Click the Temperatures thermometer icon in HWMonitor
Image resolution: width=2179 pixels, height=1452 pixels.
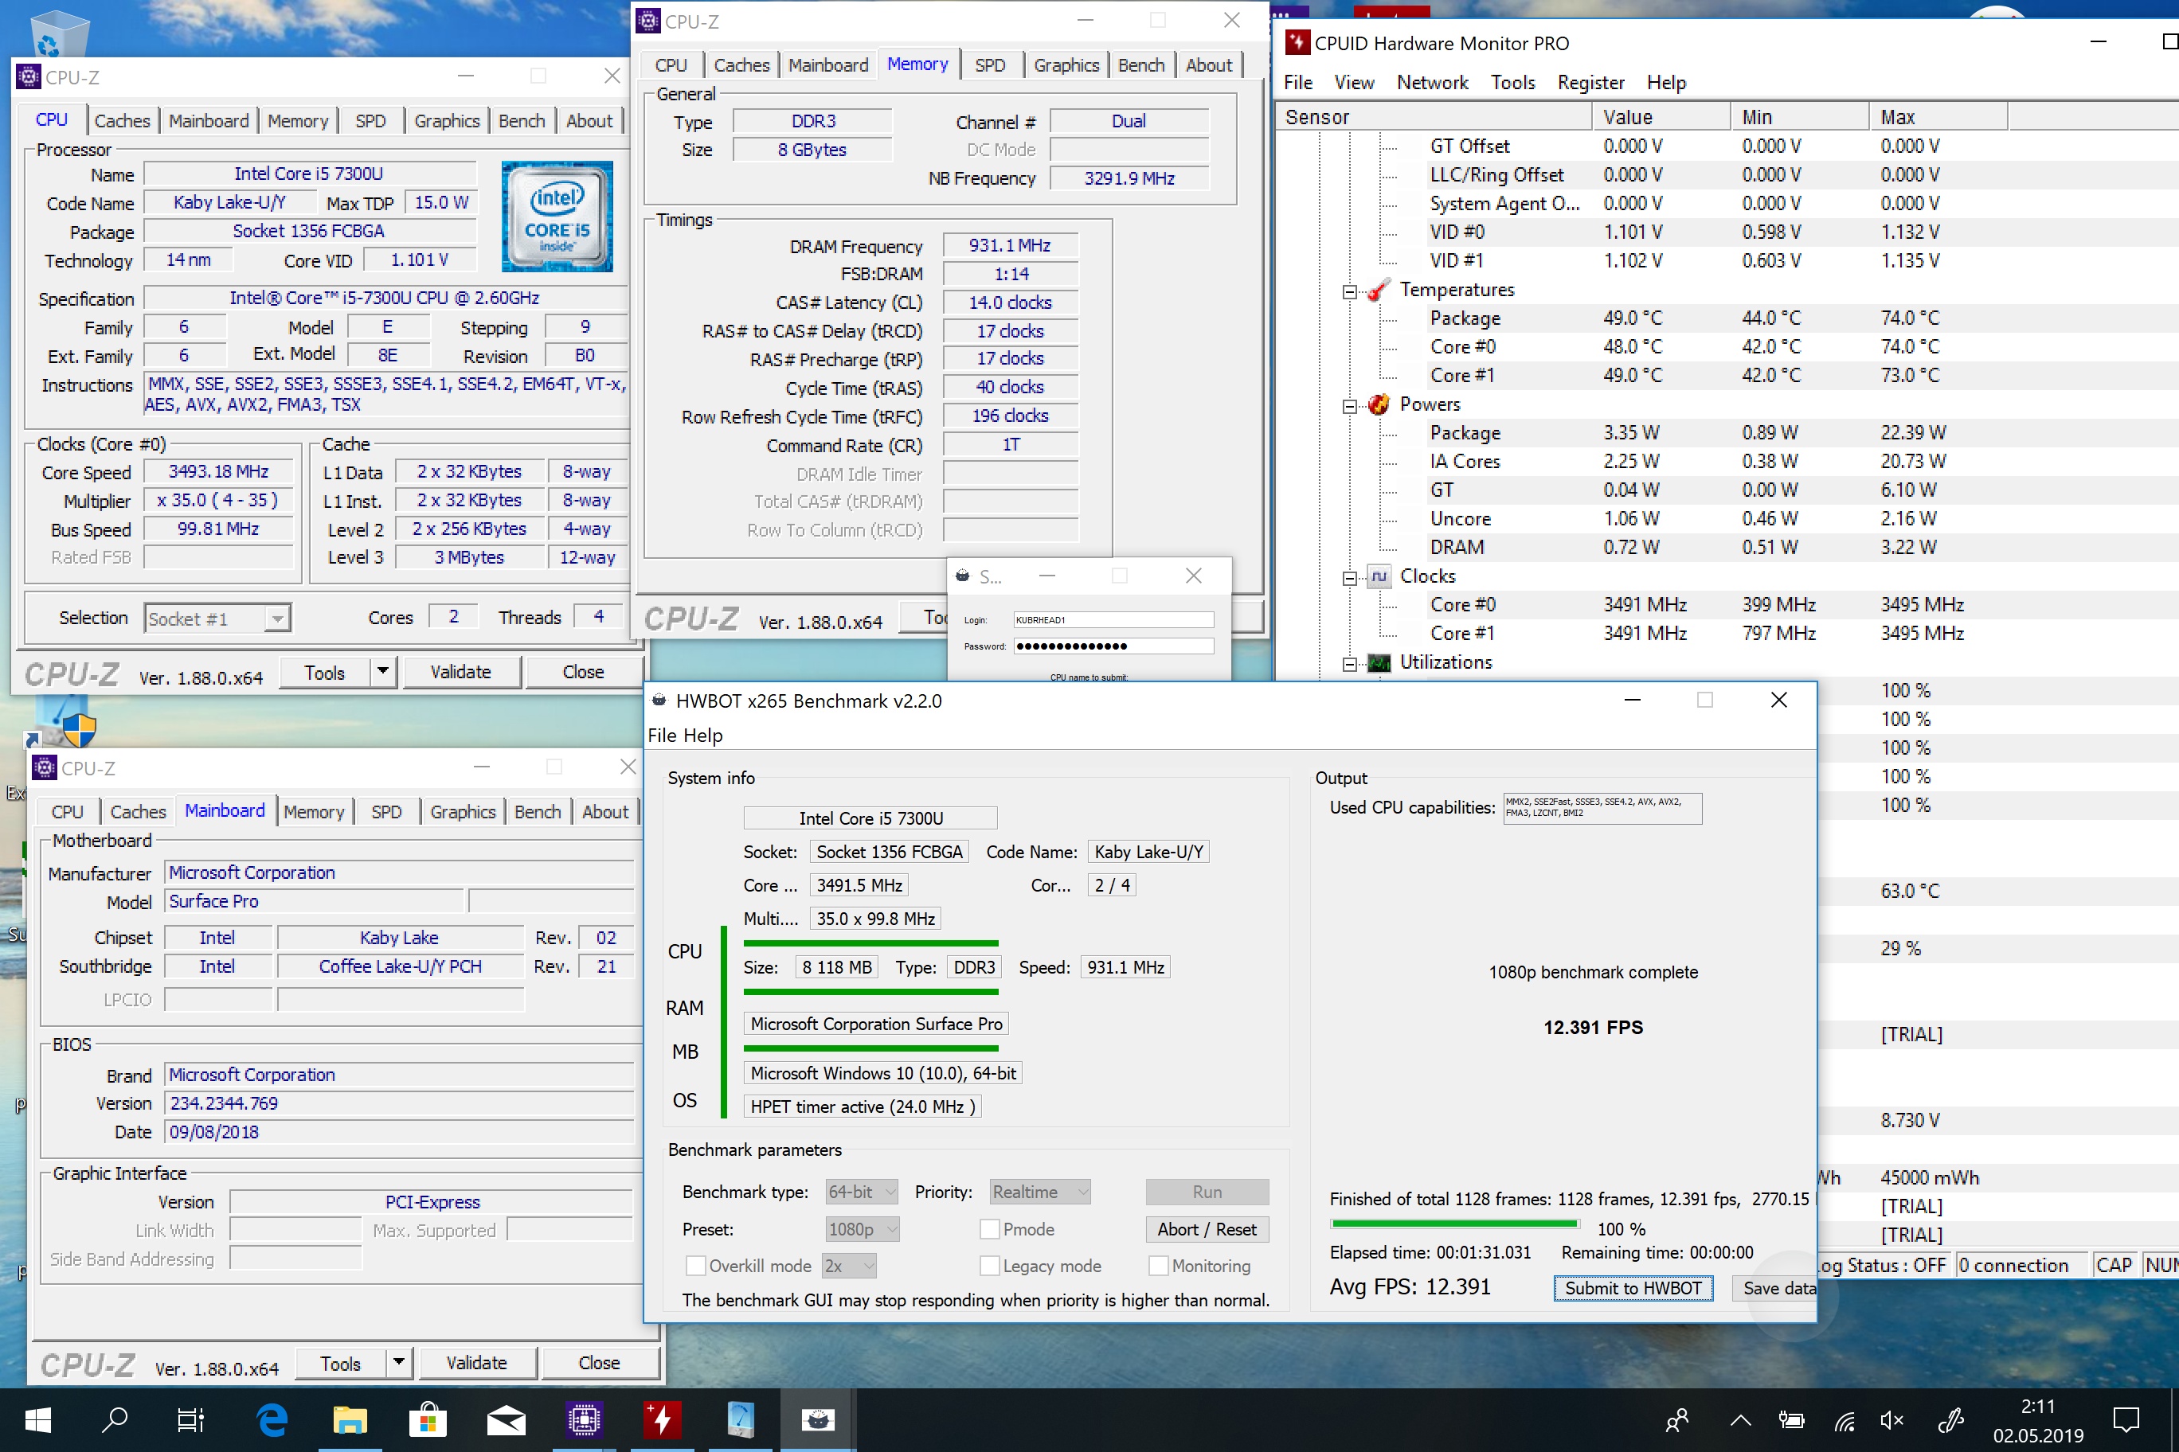[x=1379, y=290]
